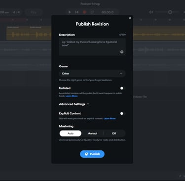Click the speaker volume icon in the top bar
The height and width of the screenshot is (181, 185).
(151, 12)
